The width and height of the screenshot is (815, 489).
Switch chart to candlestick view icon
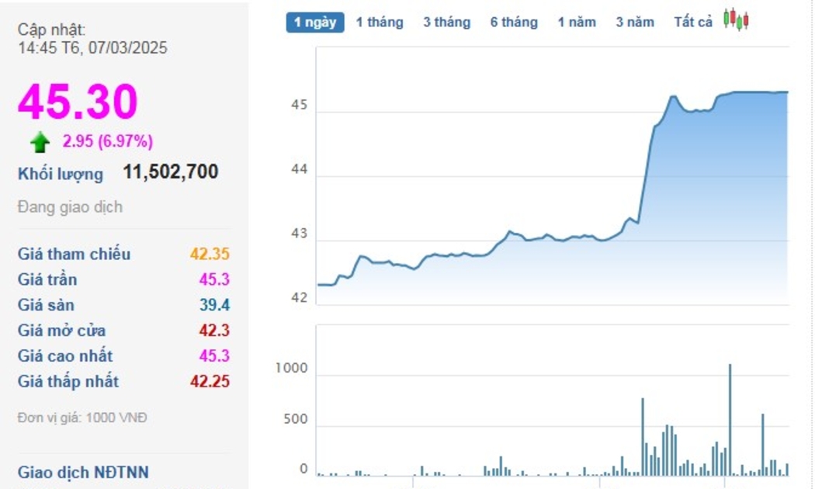[x=735, y=20]
